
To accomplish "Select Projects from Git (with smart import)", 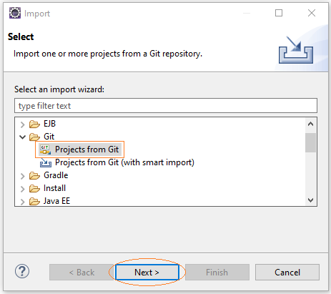I will [x=124, y=162].
